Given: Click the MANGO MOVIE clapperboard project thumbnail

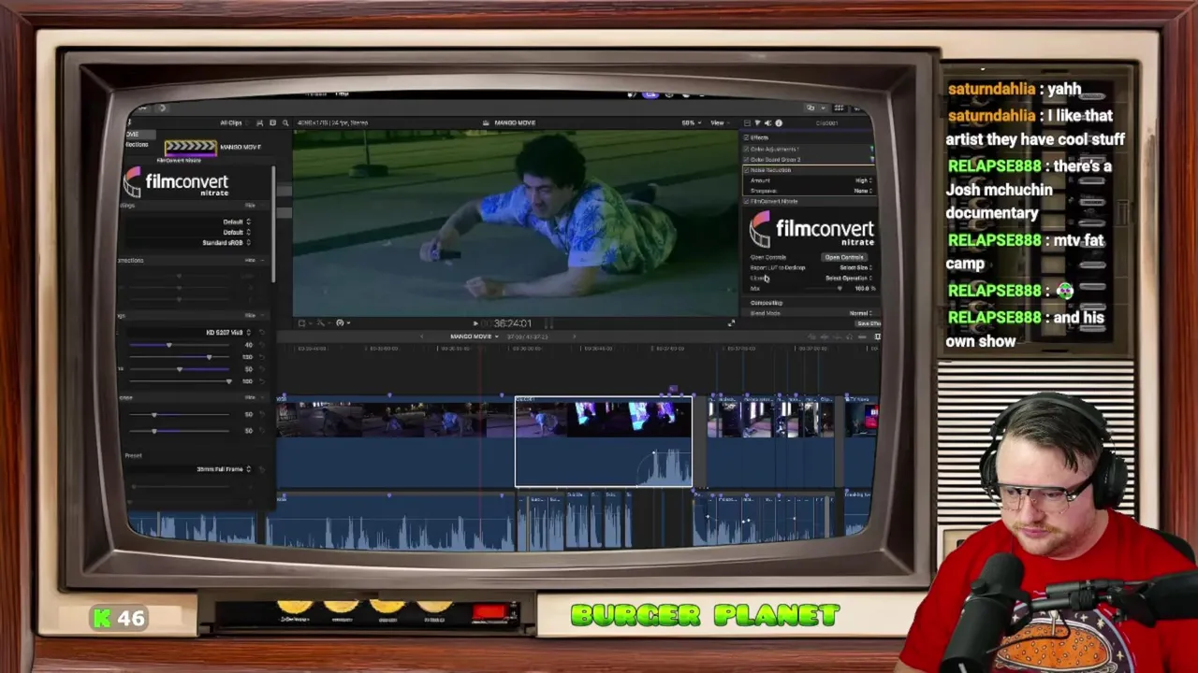Looking at the screenshot, I should pos(190,147).
